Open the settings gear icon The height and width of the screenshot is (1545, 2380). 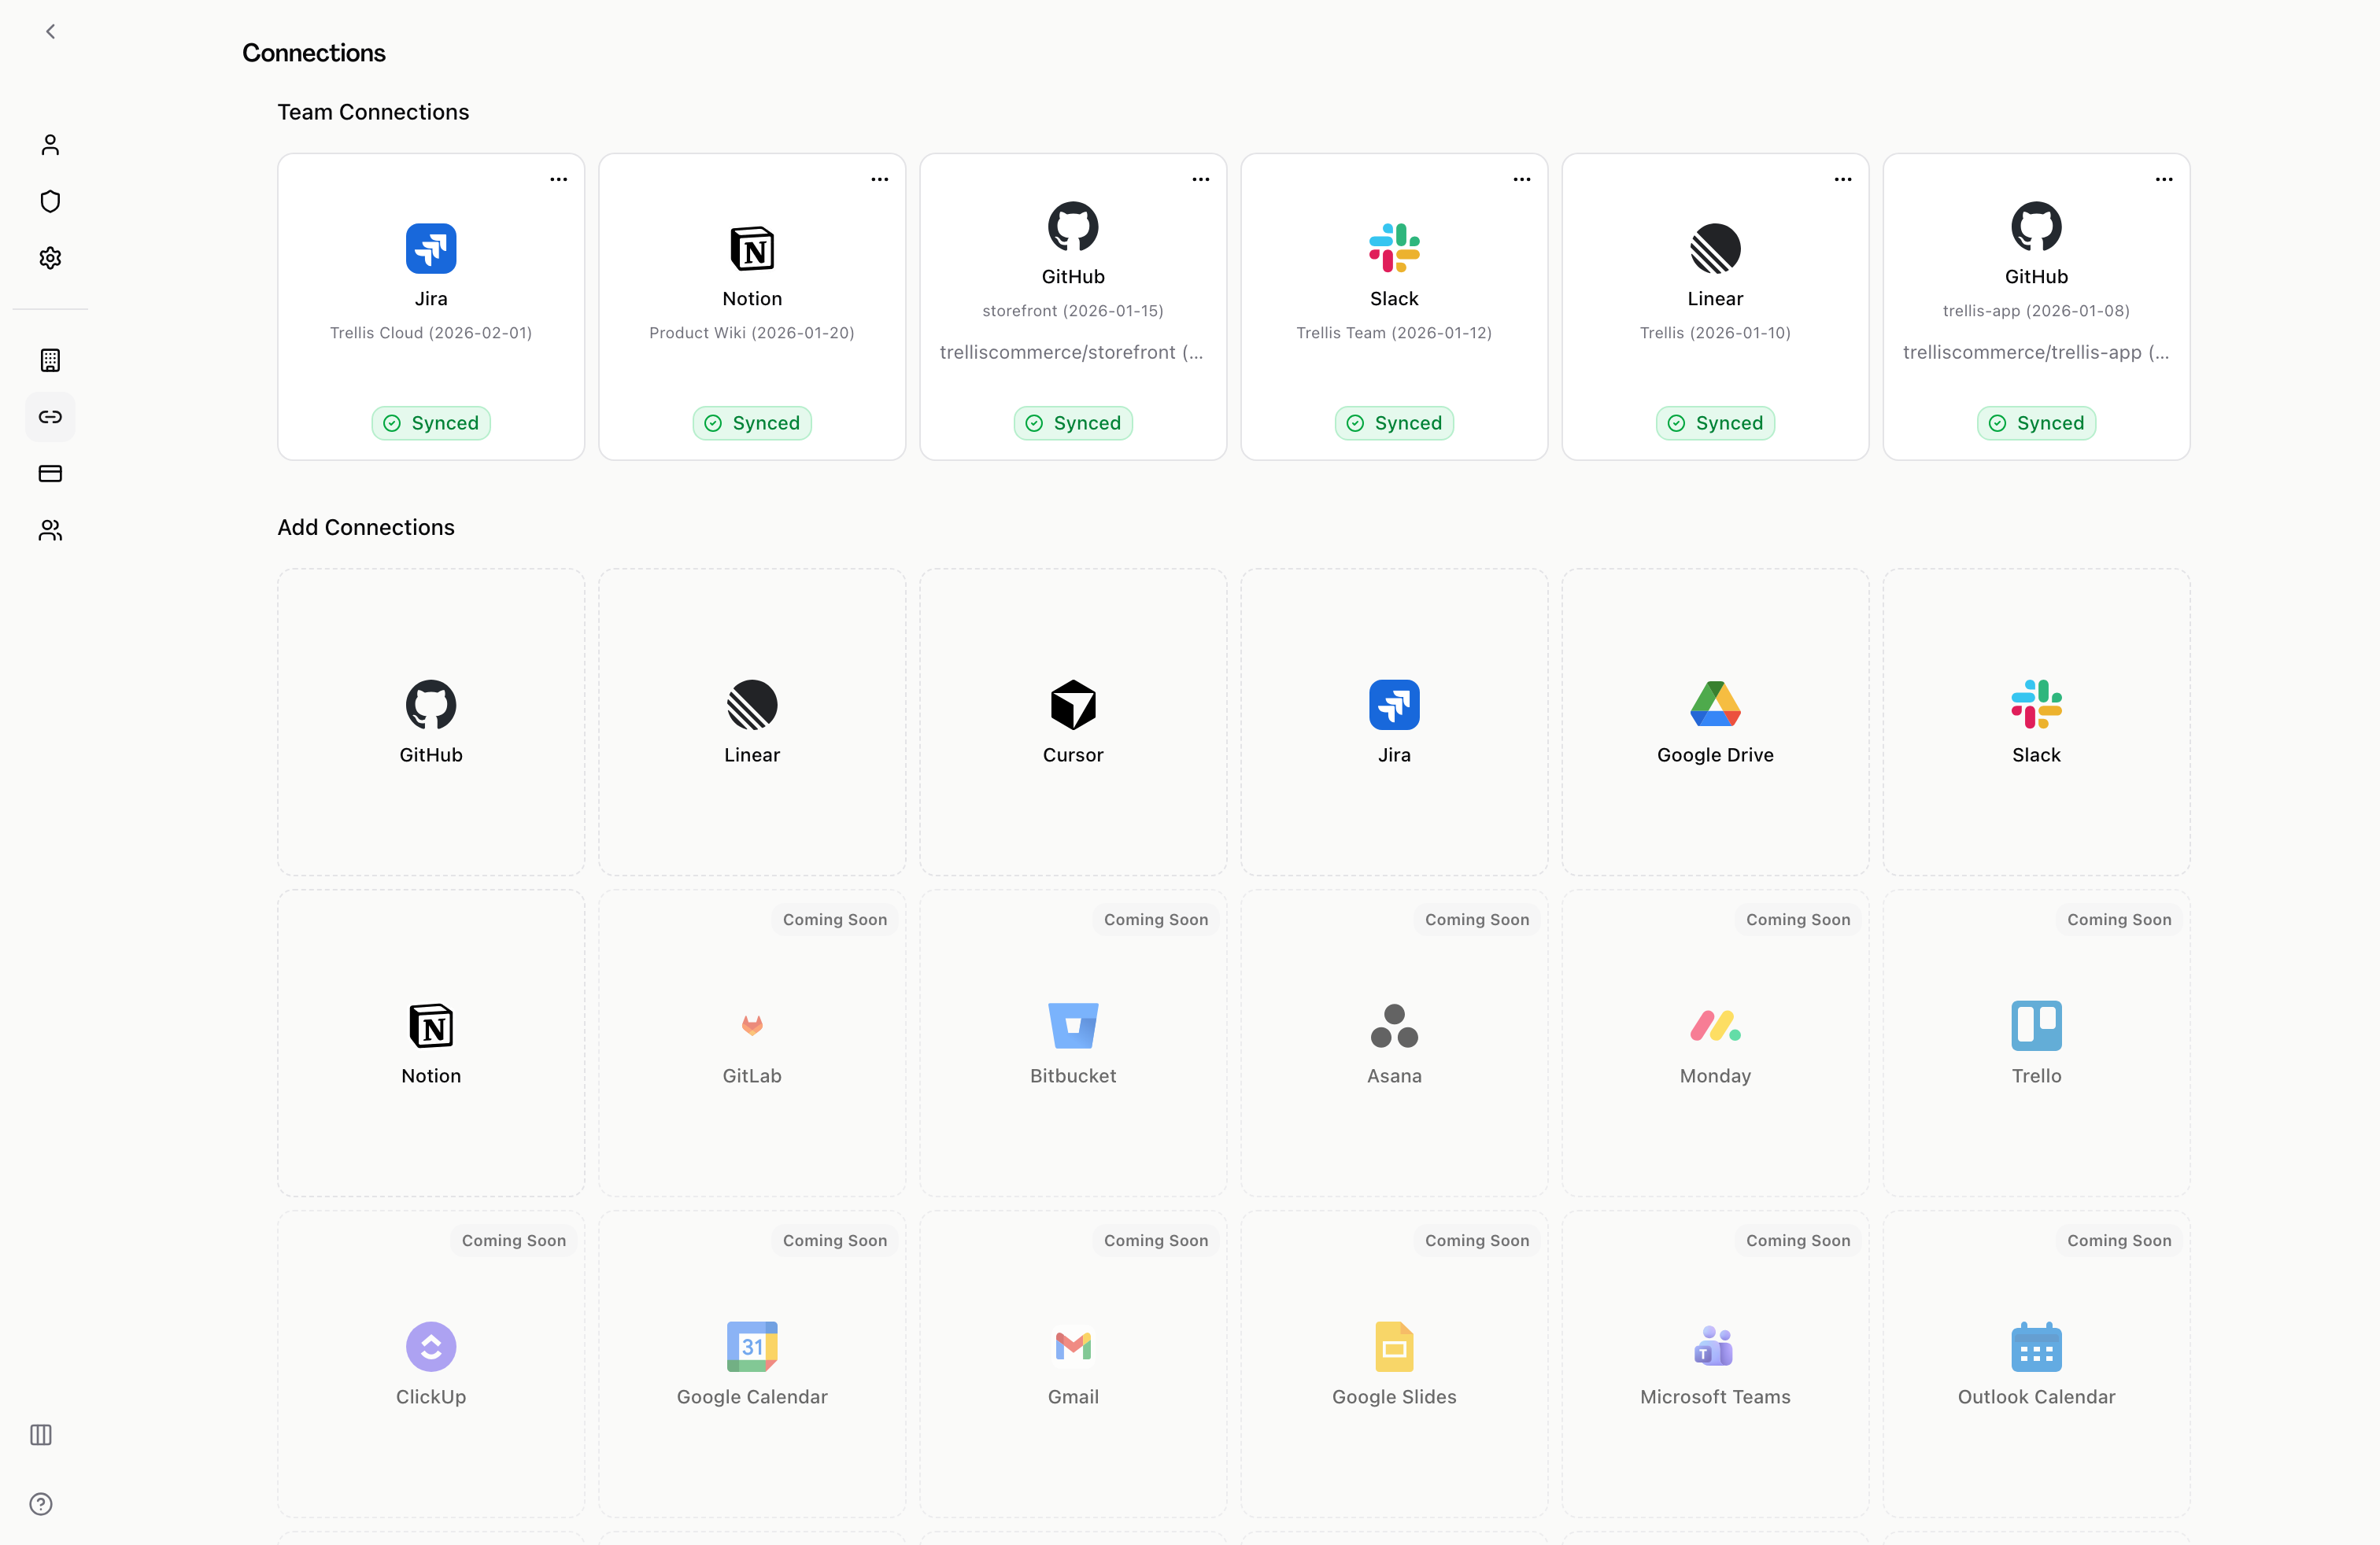(50, 258)
